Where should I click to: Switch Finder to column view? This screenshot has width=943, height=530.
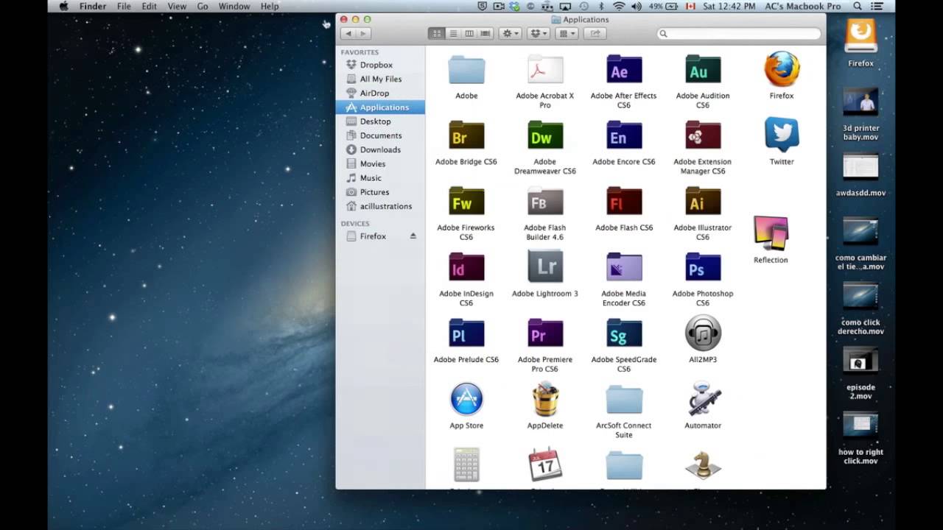[x=469, y=33]
